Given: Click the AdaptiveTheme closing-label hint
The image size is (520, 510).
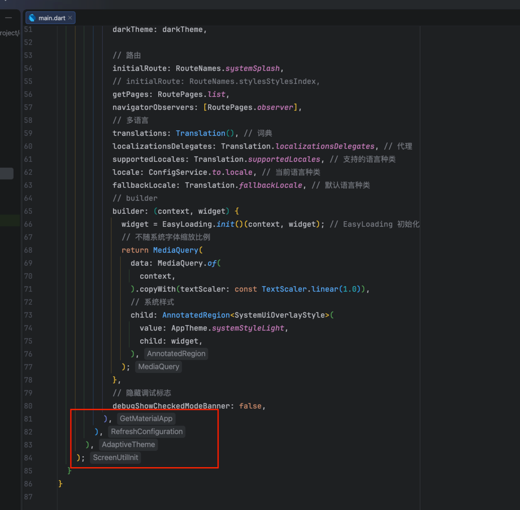Looking at the screenshot, I should tap(128, 445).
